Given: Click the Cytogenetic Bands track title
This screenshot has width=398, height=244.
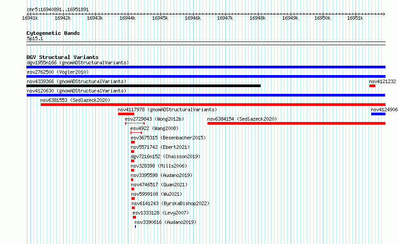Looking at the screenshot, I should (x=53, y=33).
